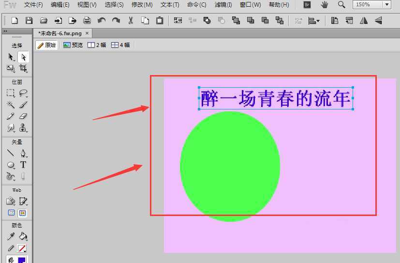
Task: Pick the Marquee selection tool
Action: click(x=11, y=93)
